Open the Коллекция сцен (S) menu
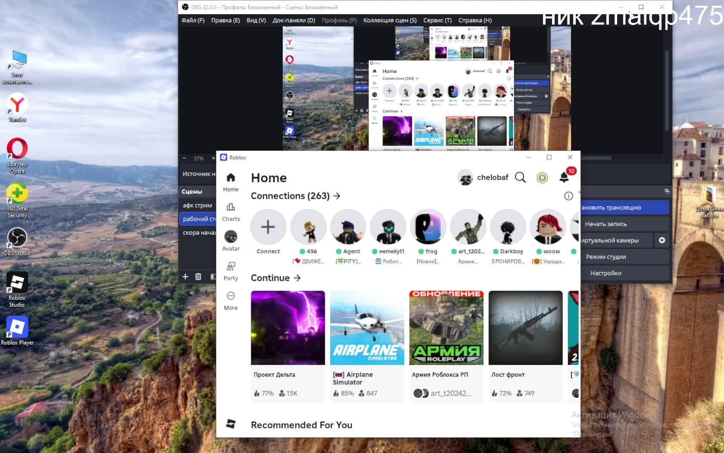 (390, 20)
